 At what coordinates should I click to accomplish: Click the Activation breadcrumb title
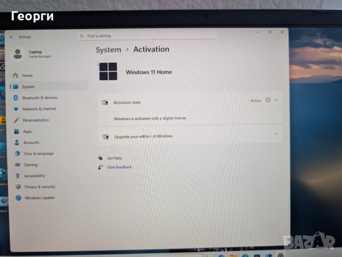tap(151, 49)
